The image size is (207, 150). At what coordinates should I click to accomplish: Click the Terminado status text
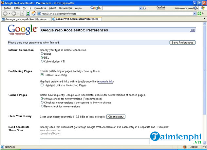(10, 147)
